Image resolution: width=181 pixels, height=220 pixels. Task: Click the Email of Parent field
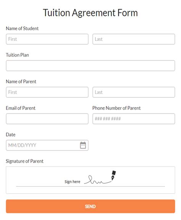pos(47,119)
